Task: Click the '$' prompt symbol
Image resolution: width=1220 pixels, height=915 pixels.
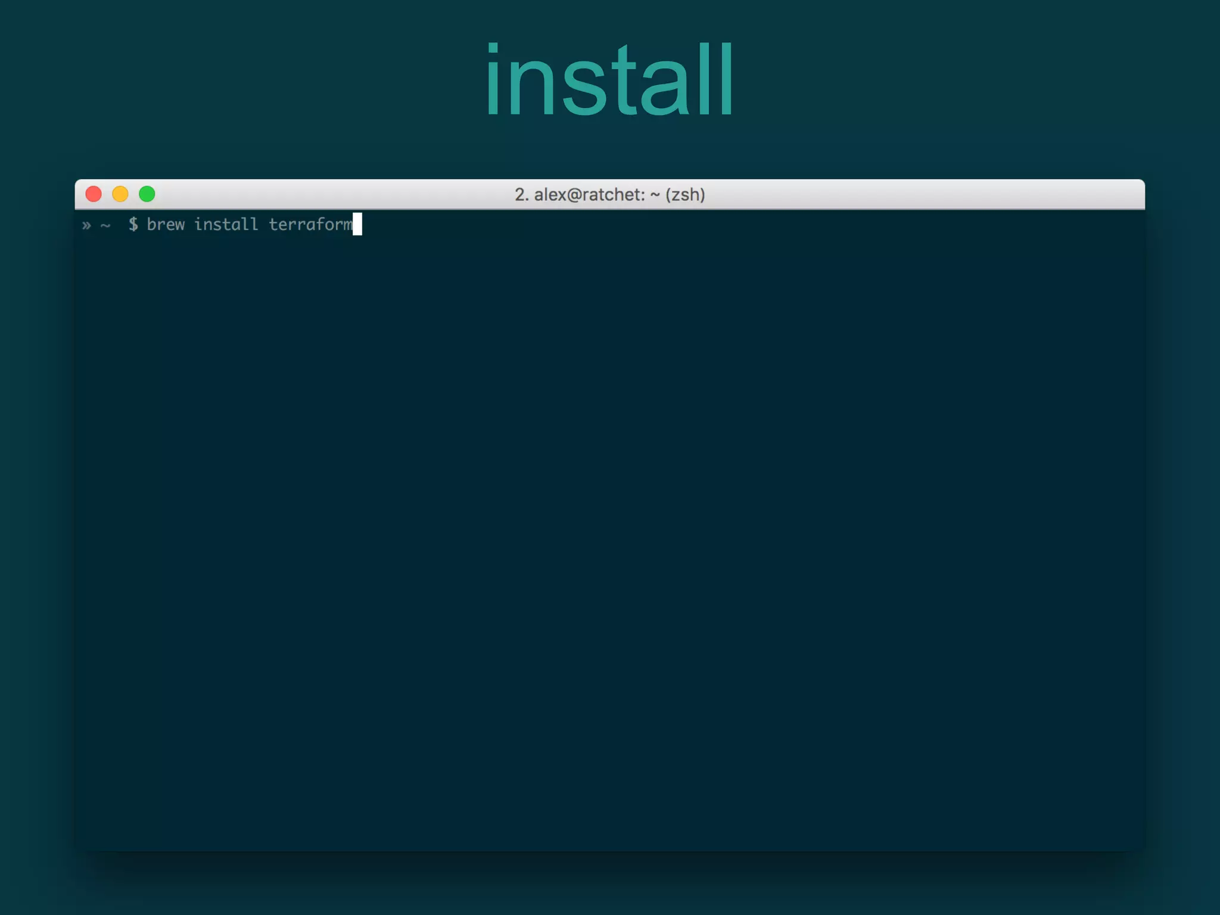Action: click(x=133, y=225)
